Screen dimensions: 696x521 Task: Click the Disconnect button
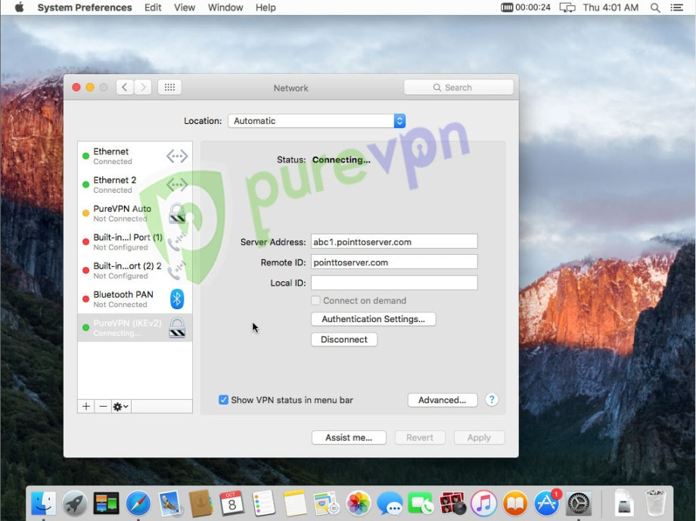[x=344, y=340]
